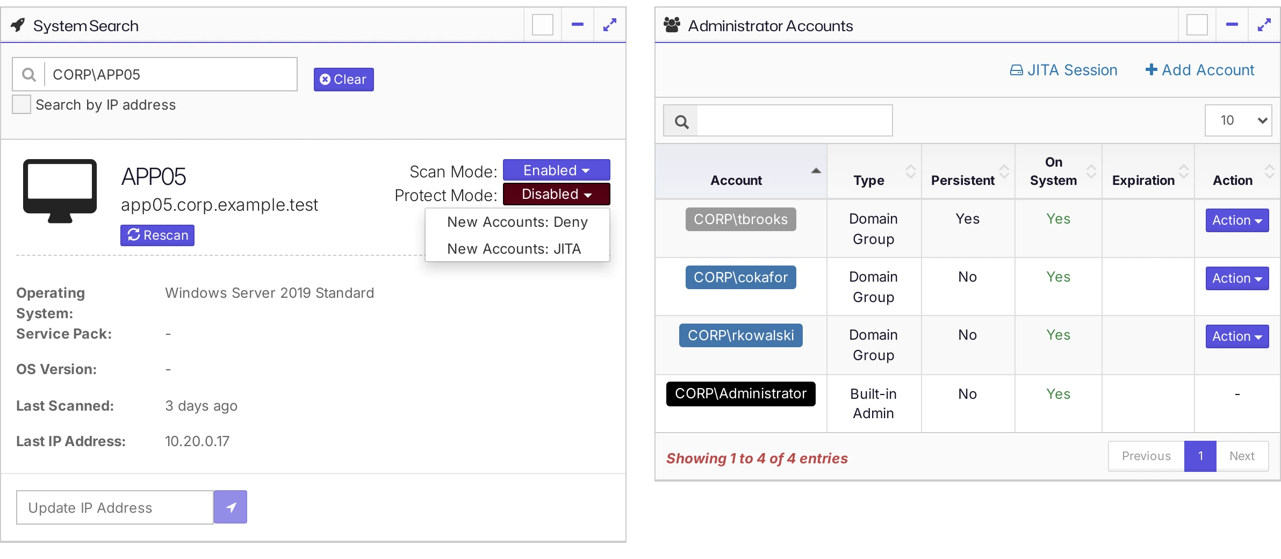Open Action dropdown for CORP\cokafor

tap(1237, 278)
